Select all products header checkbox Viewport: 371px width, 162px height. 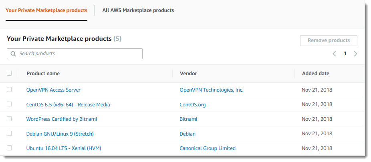9,73
